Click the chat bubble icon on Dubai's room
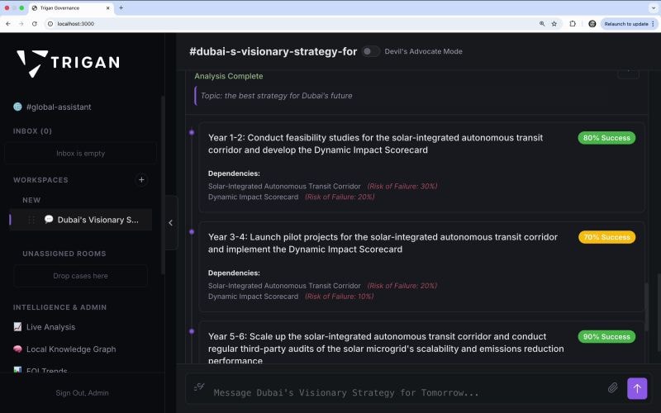The image size is (661, 413). click(49, 219)
